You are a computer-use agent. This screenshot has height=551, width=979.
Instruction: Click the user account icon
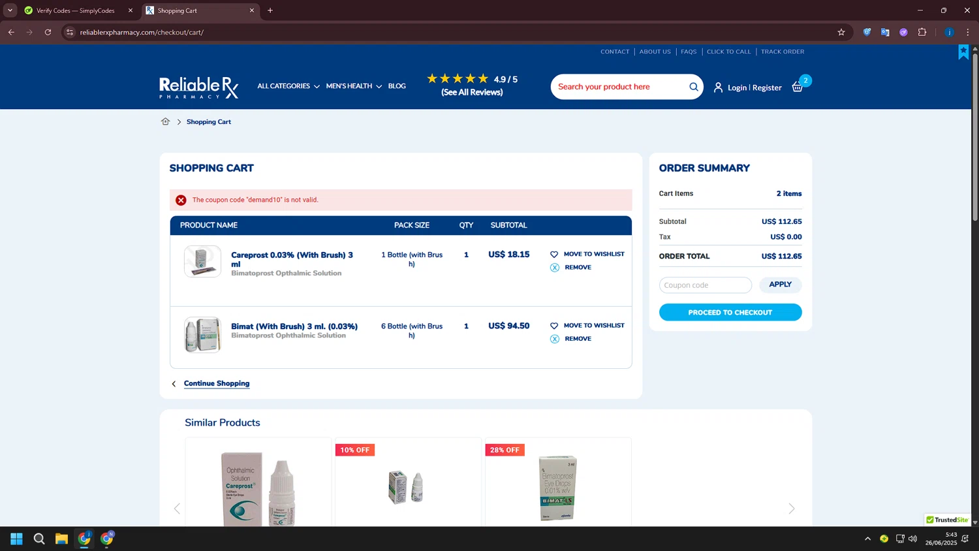pos(718,87)
